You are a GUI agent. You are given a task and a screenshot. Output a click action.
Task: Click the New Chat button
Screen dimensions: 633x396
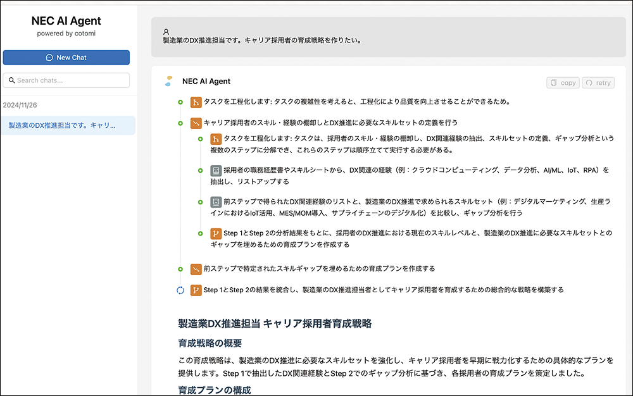[66, 58]
